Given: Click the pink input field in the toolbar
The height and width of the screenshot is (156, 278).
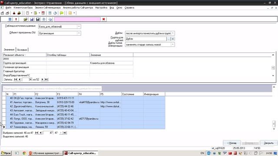Looking at the screenshot, I should point(77,19).
